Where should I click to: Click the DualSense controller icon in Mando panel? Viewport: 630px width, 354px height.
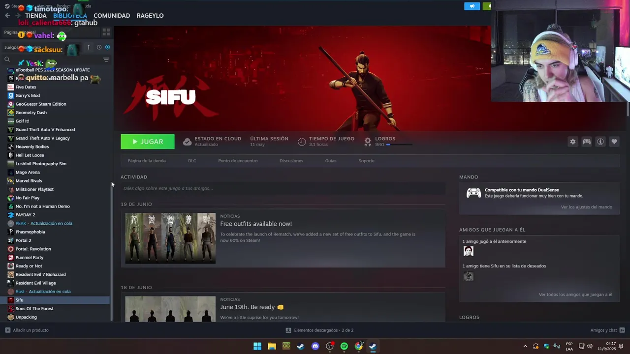(473, 193)
